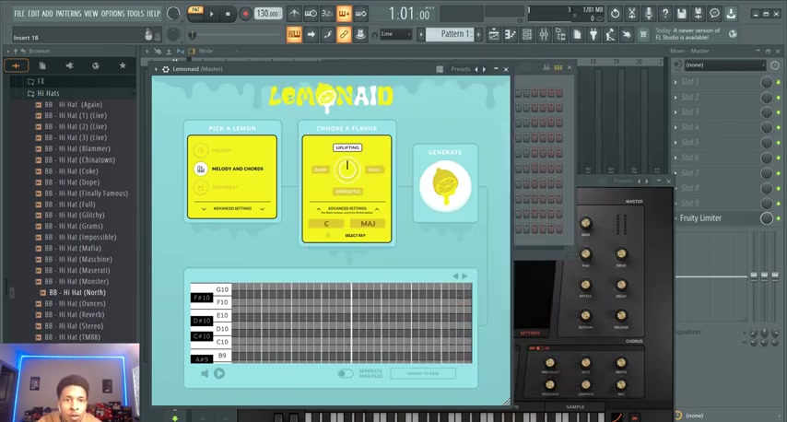787x422 pixels.
Task: Click the browser speaker tab icon
Action: (x=69, y=65)
